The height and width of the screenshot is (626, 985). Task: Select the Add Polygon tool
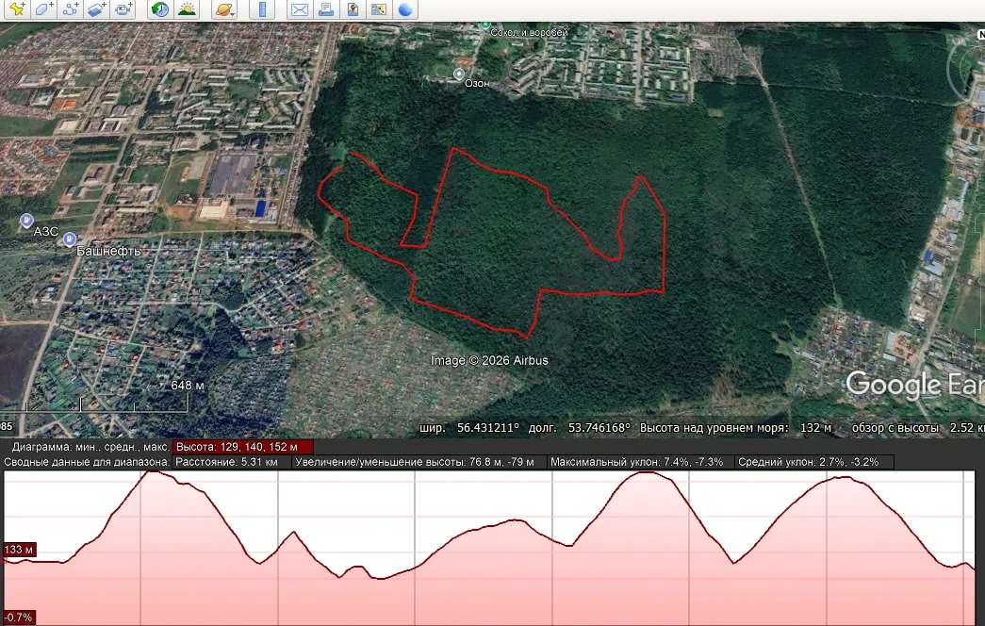(44, 9)
